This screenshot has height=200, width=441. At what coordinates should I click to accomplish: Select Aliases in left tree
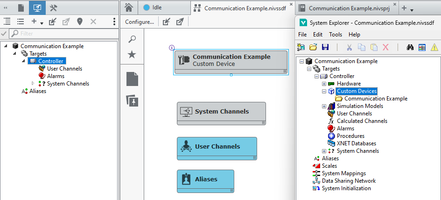(x=38, y=91)
